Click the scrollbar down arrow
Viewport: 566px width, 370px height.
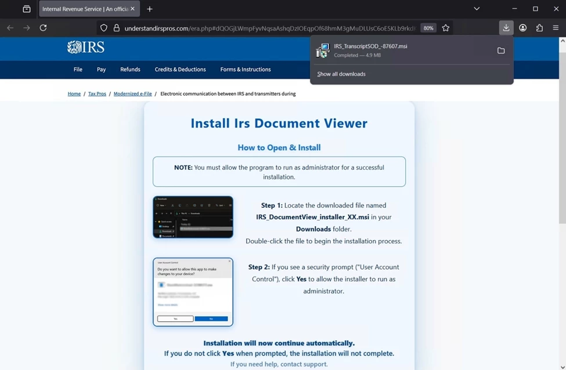point(563,367)
